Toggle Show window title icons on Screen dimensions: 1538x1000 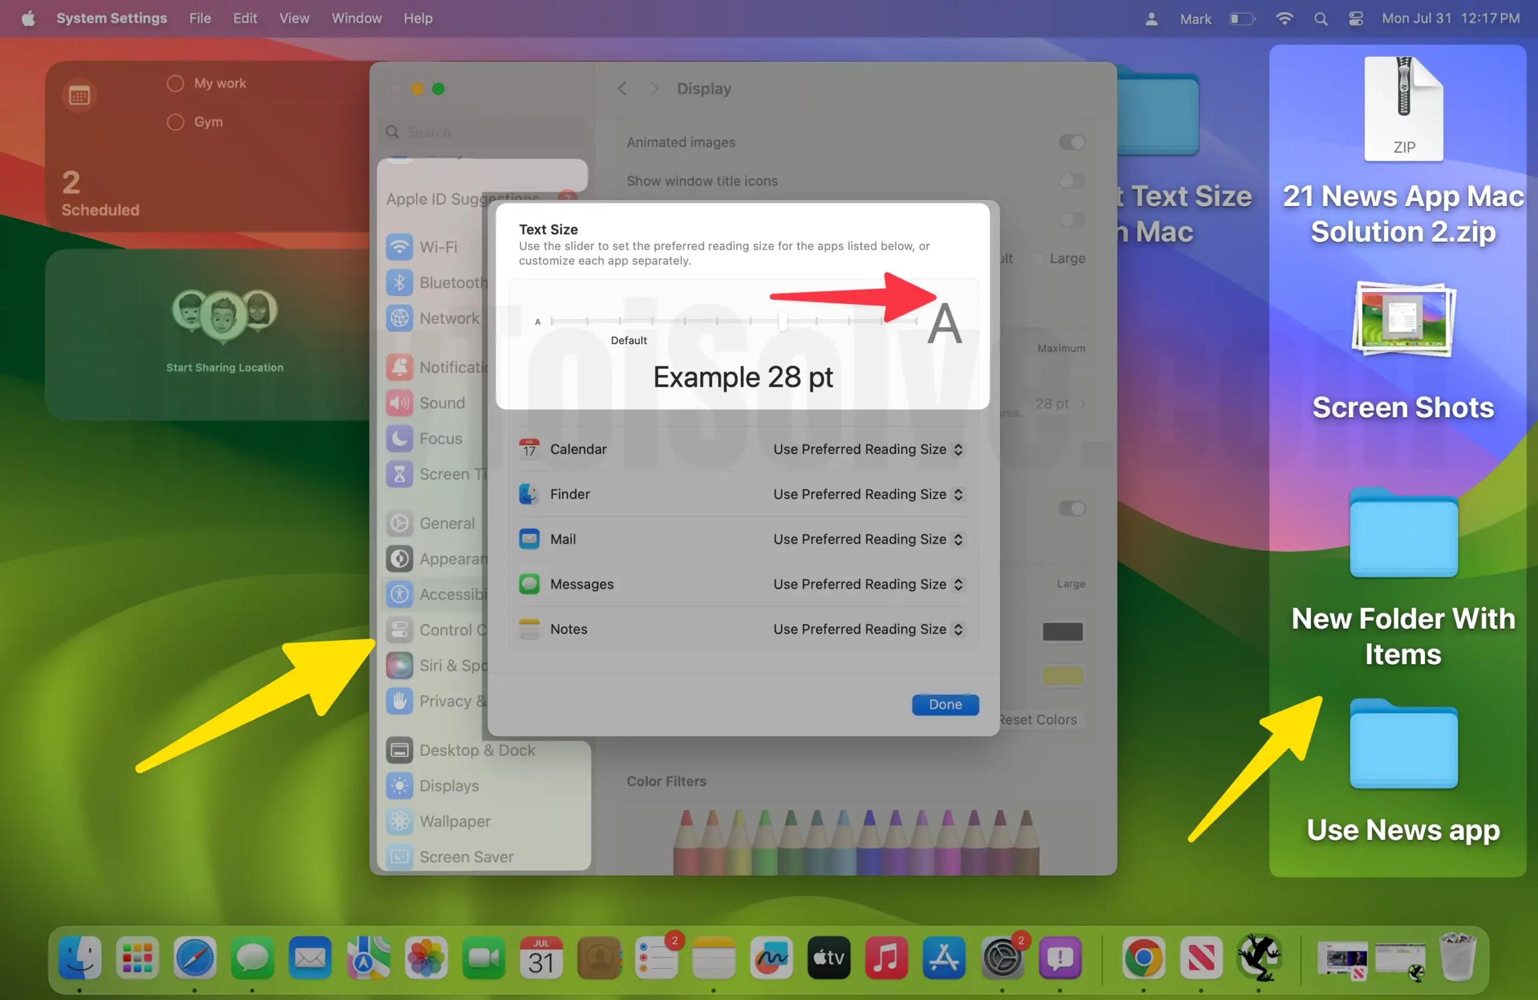(x=1071, y=181)
